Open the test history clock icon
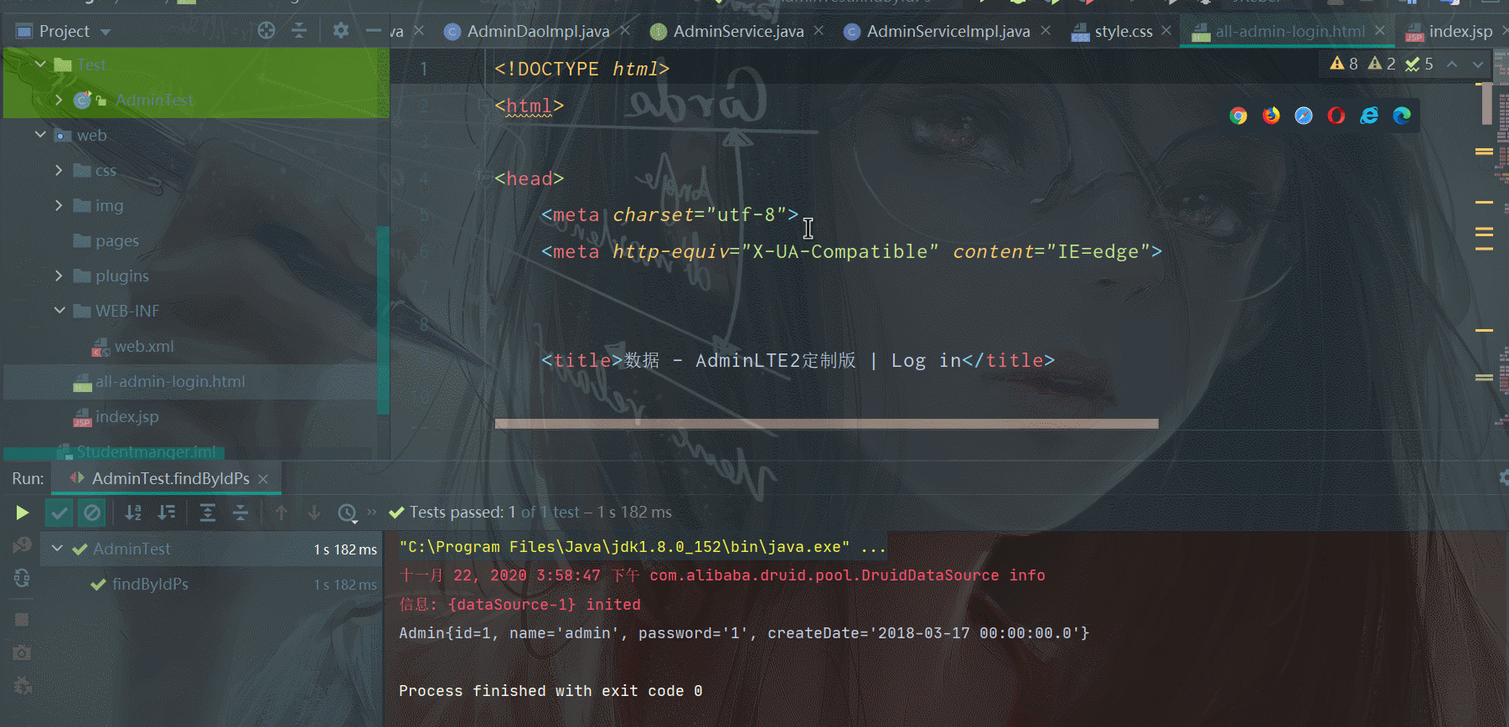 pyautogui.click(x=348, y=513)
